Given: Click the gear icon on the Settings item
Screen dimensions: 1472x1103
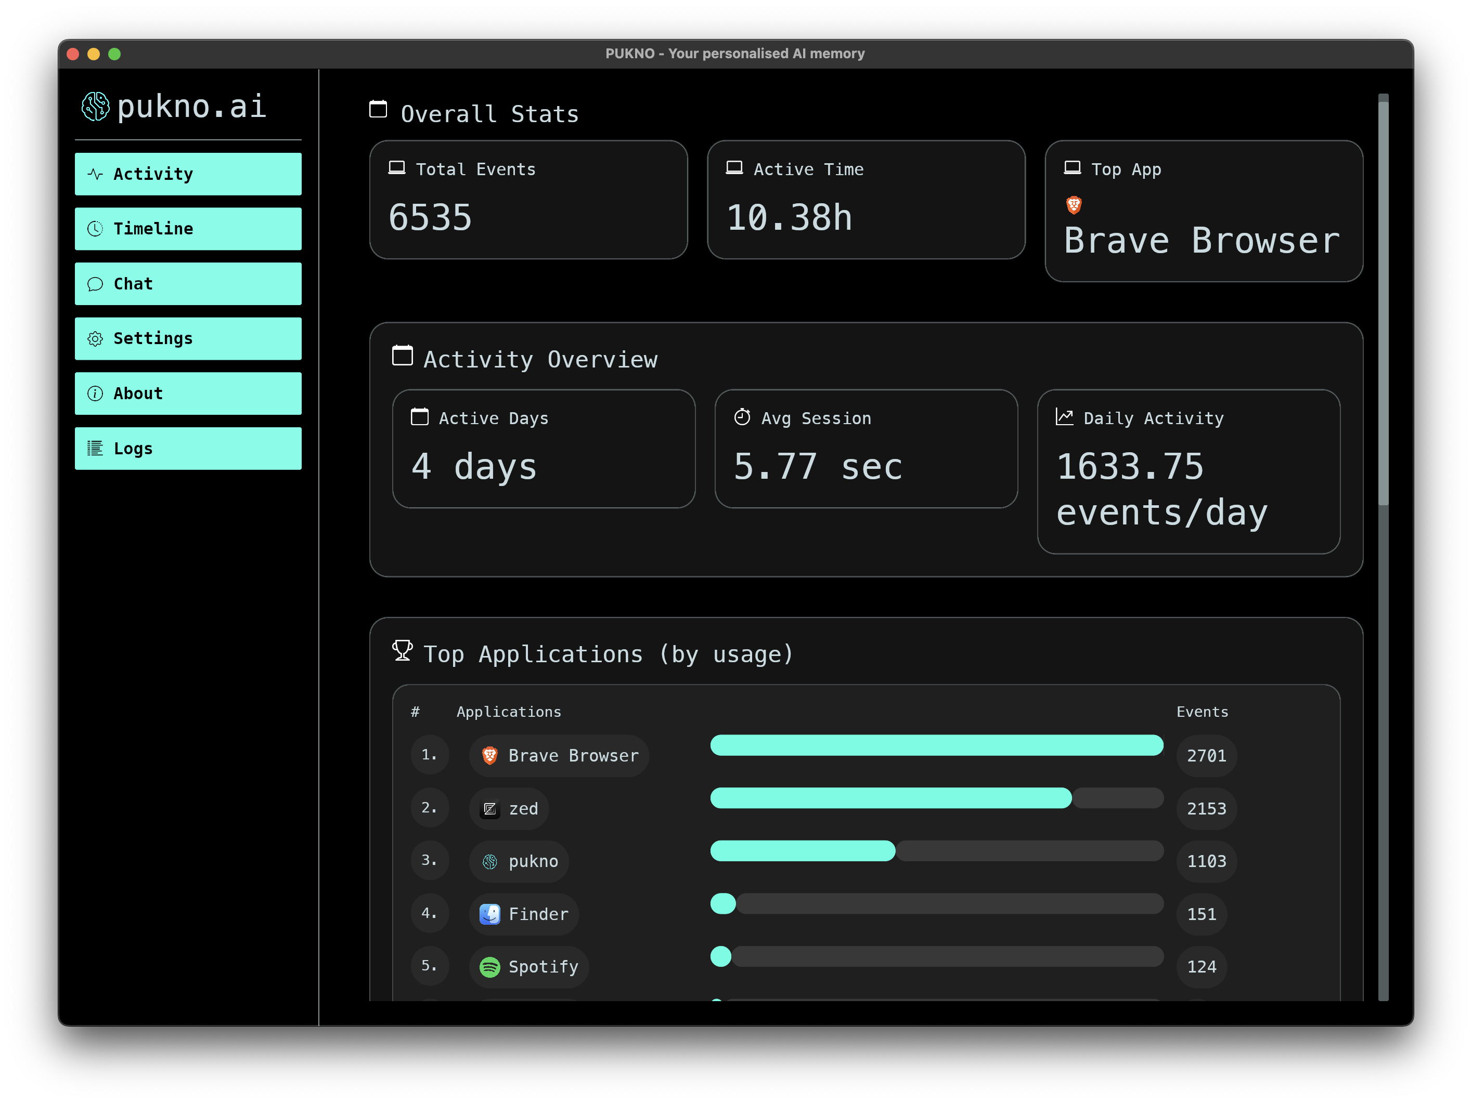Looking at the screenshot, I should [95, 338].
